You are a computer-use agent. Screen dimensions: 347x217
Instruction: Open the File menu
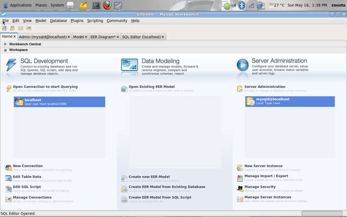coord(5,21)
